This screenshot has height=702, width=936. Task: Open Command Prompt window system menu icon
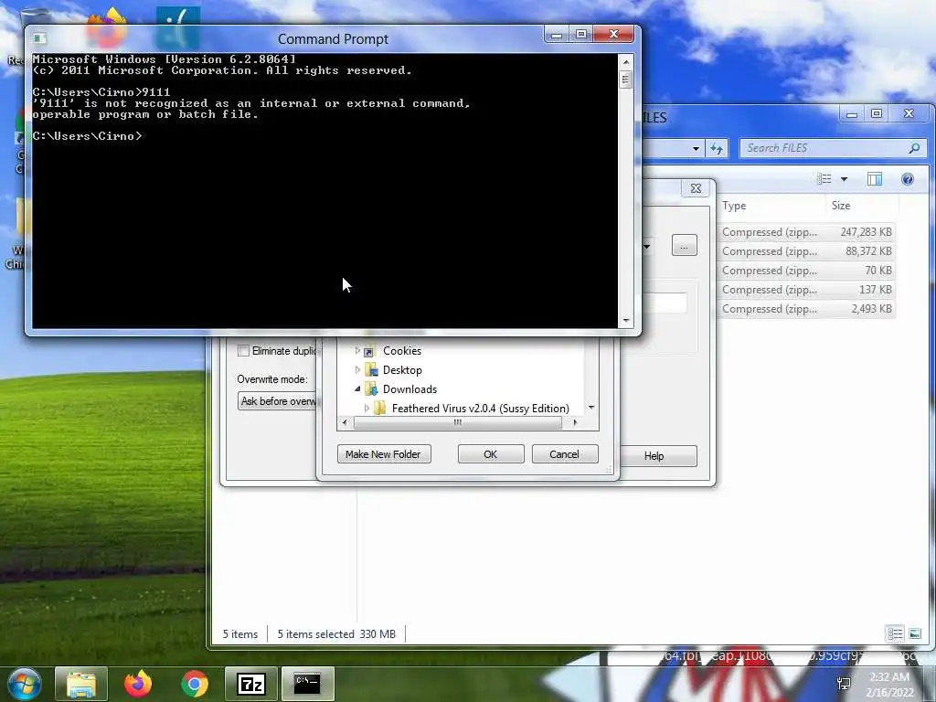[x=40, y=38]
